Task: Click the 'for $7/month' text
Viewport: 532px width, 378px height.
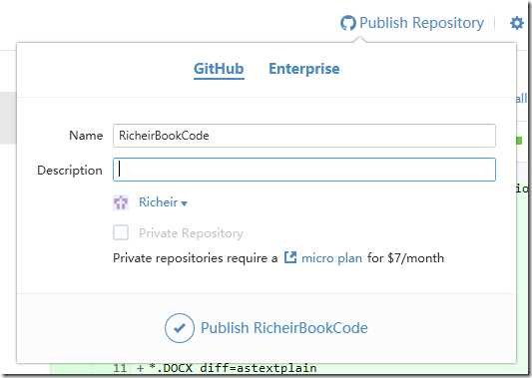Action: click(405, 258)
